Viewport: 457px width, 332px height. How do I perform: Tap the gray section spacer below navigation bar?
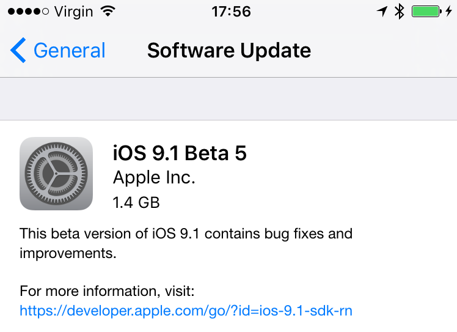click(x=228, y=99)
